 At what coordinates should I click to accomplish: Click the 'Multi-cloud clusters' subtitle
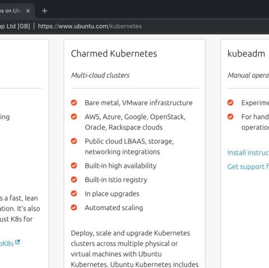tap(100, 75)
